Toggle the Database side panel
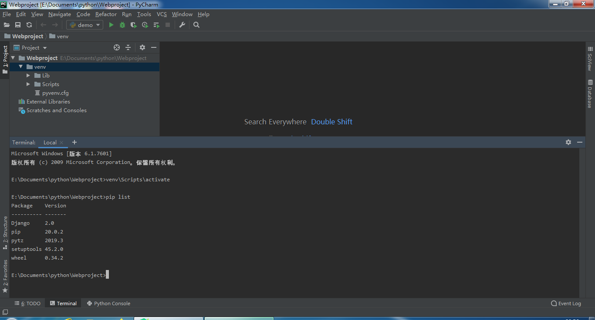Screen dimensions: 595x320 [x=590, y=94]
